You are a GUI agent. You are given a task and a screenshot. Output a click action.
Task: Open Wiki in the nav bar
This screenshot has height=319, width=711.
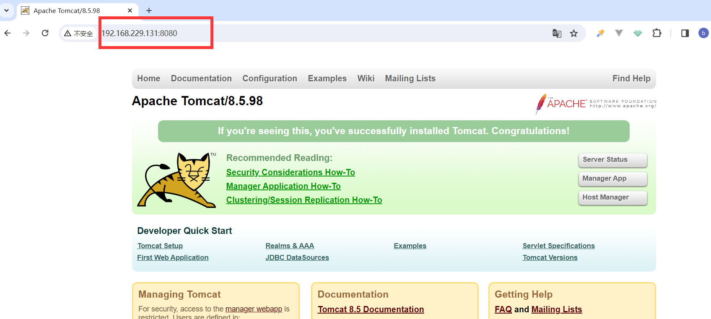[x=366, y=78]
